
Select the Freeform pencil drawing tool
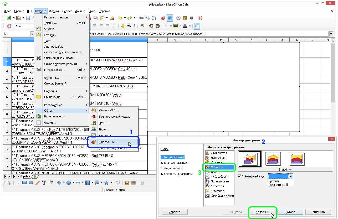click(38, 183)
